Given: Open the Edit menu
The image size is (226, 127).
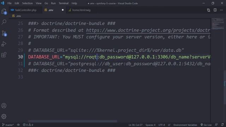Looking at the screenshot, I should [17, 3].
